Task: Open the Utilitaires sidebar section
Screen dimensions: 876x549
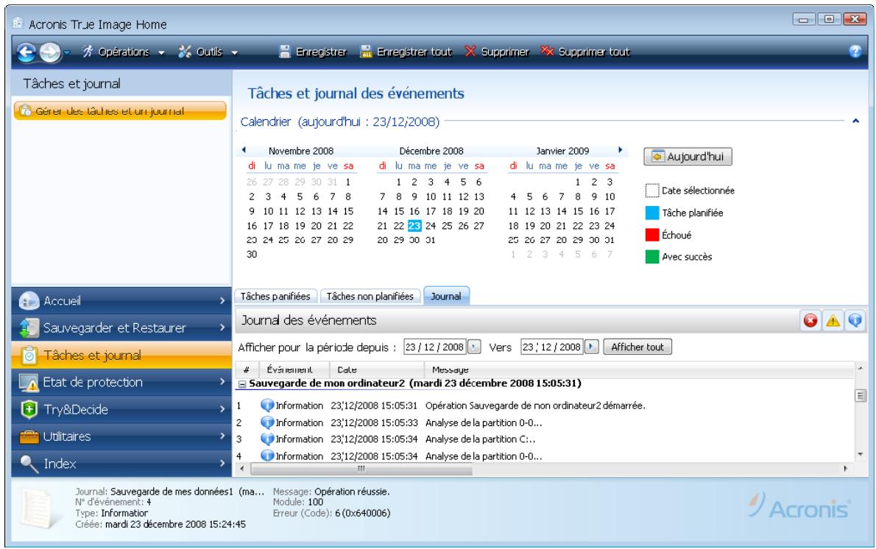Action: coord(121,436)
